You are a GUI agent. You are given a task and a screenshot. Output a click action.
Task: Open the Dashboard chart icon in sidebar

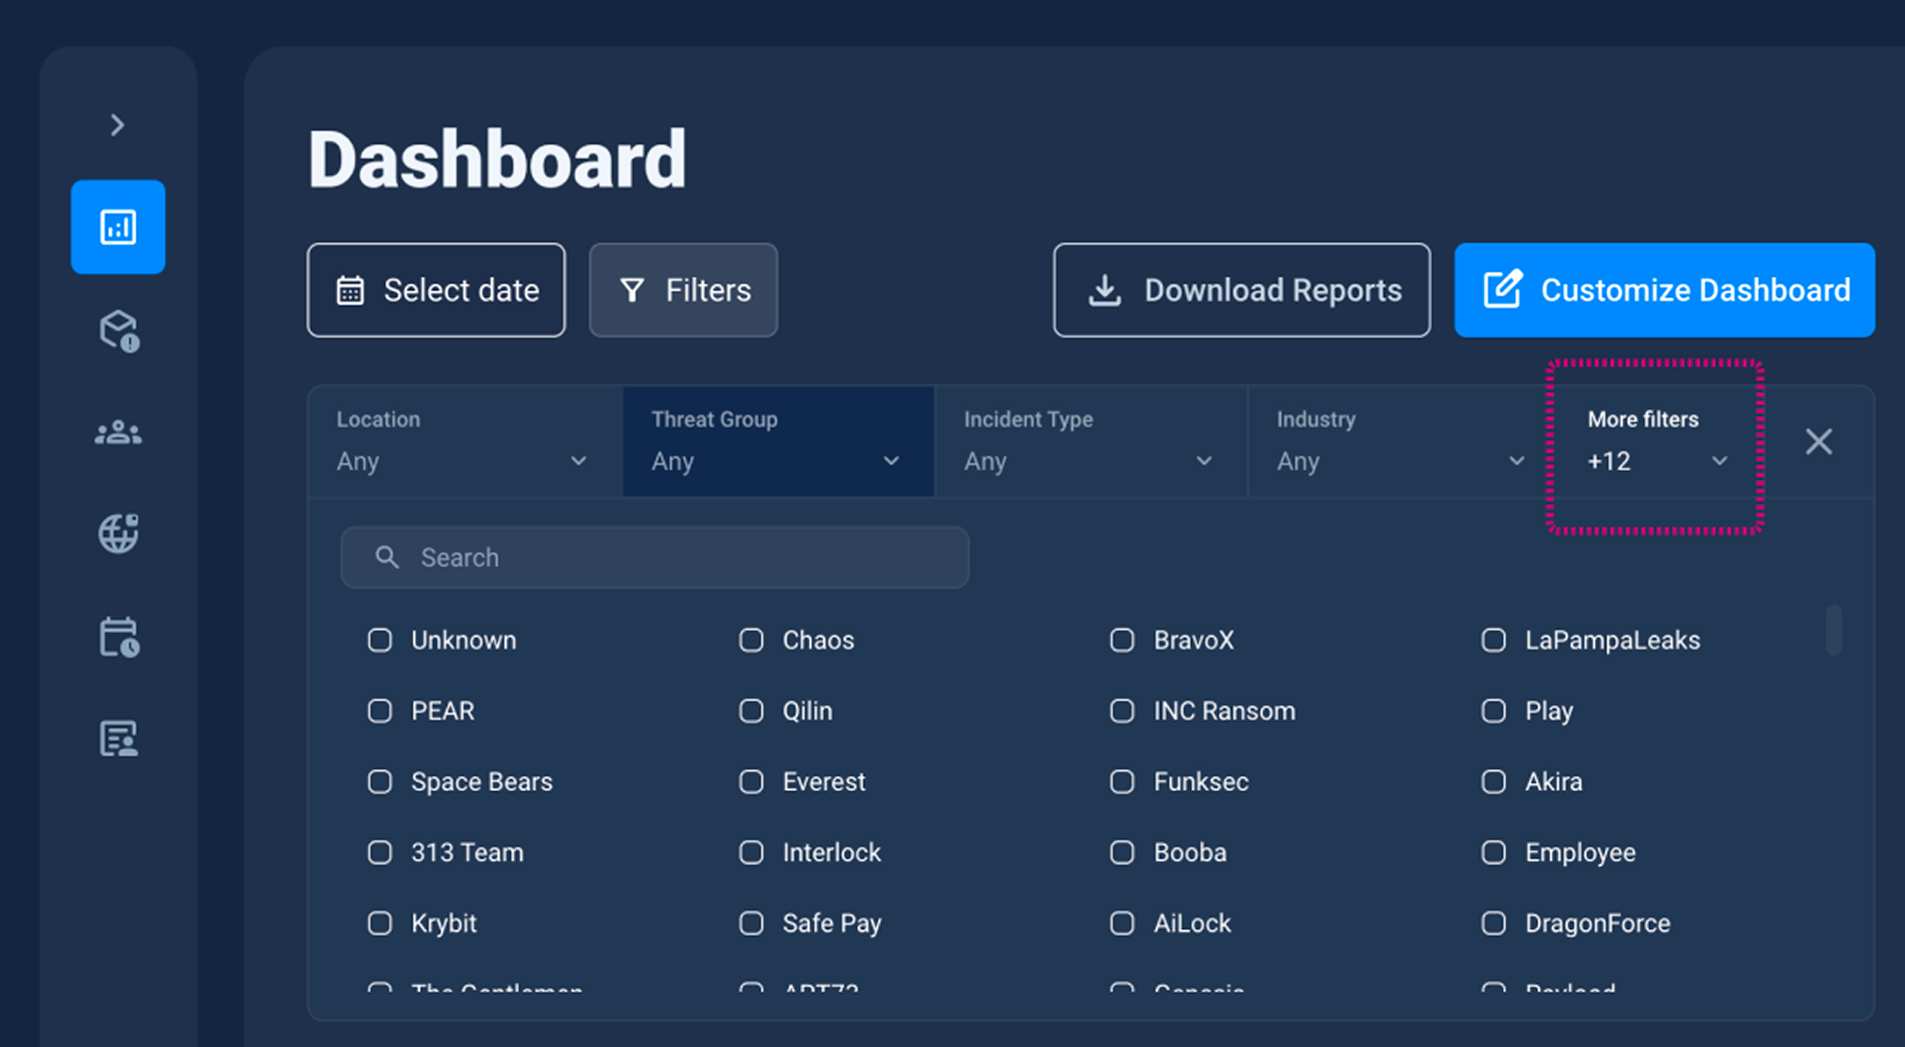[x=118, y=227]
